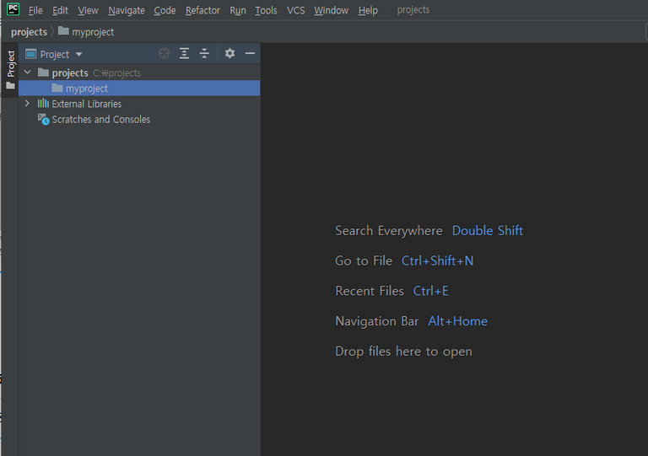The image size is (648, 456).
Task: Click the Search Everywhere label
Action: pyautogui.click(x=389, y=231)
